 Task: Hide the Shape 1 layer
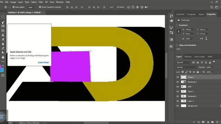coord(177,77)
